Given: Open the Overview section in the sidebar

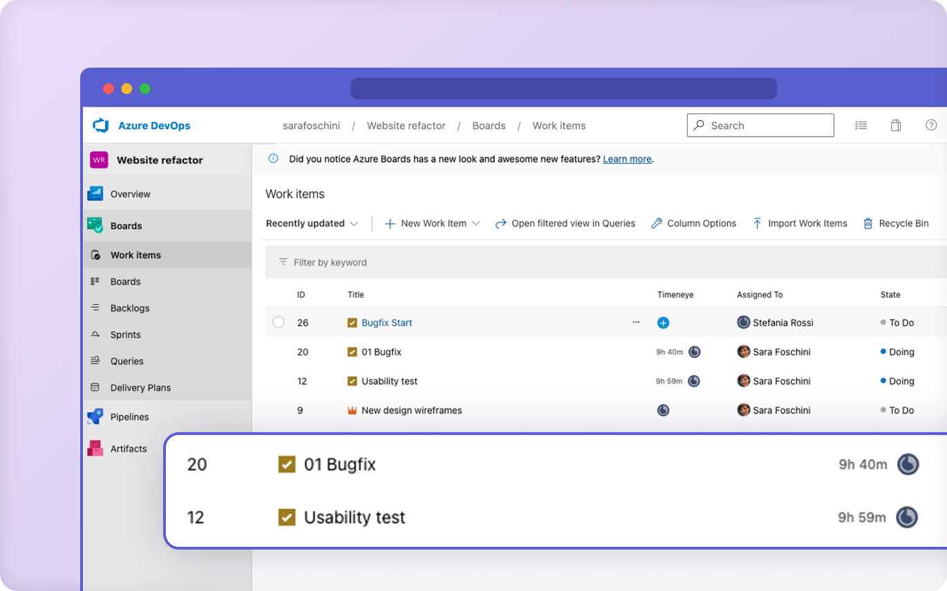Looking at the screenshot, I should pos(130,194).
